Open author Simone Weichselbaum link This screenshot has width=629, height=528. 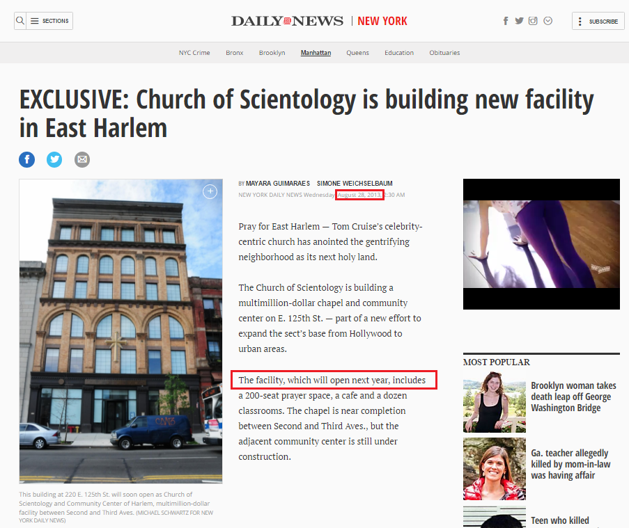click(x=355, y=183)
